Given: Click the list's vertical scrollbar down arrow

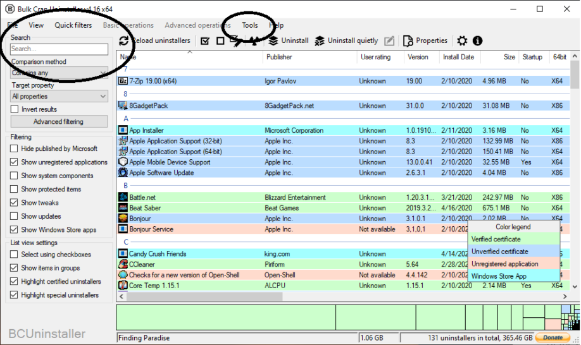Looking at the screenshot, I should point(575,286).
